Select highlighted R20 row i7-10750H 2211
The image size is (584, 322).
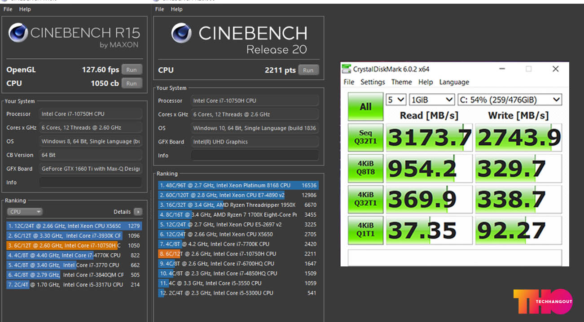coord(238,254)
